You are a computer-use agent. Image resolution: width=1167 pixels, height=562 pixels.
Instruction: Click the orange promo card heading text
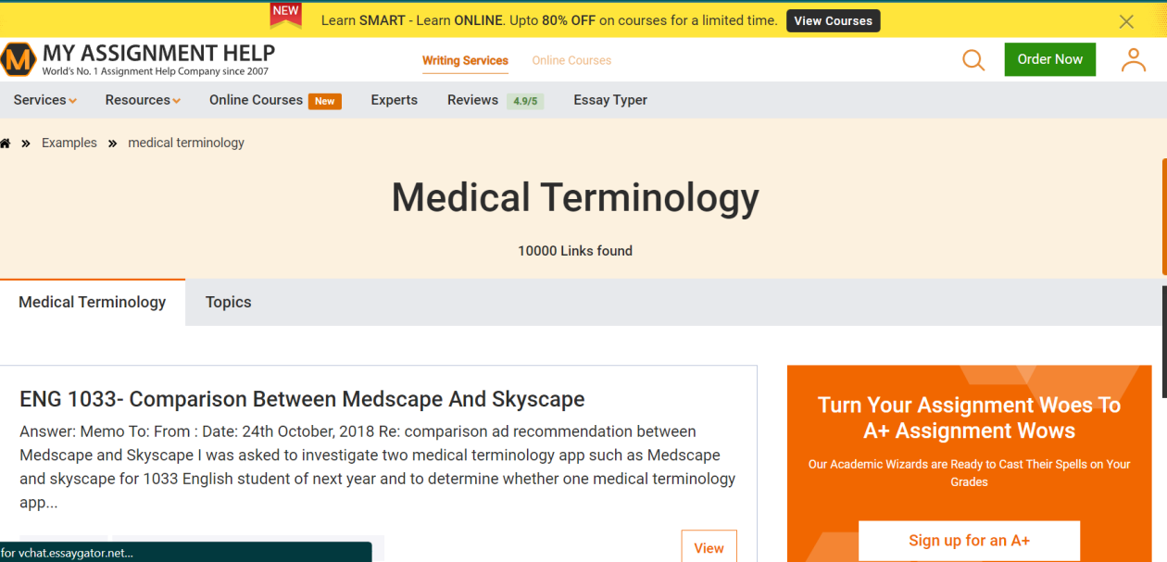969,418
